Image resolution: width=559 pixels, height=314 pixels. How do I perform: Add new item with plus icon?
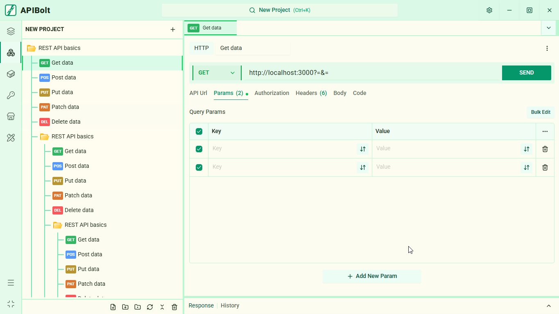[x=173, y=29]
